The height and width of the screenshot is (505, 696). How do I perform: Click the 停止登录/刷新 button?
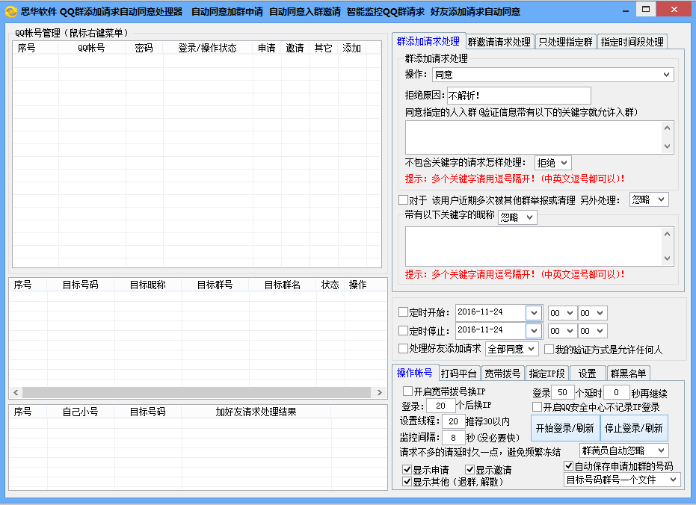coord(634,428)
